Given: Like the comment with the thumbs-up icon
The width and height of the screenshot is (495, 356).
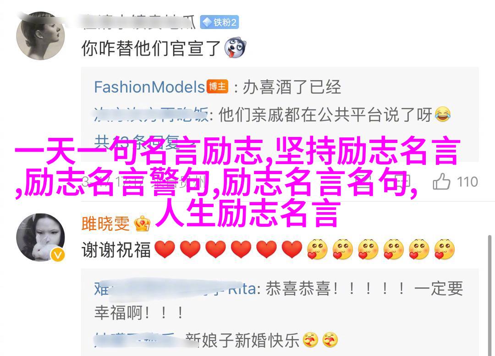Looking at the screenshot, I should click(441, 181).
